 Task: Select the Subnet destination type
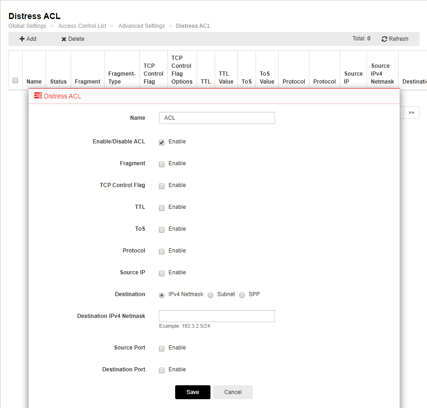click(210, 295)
